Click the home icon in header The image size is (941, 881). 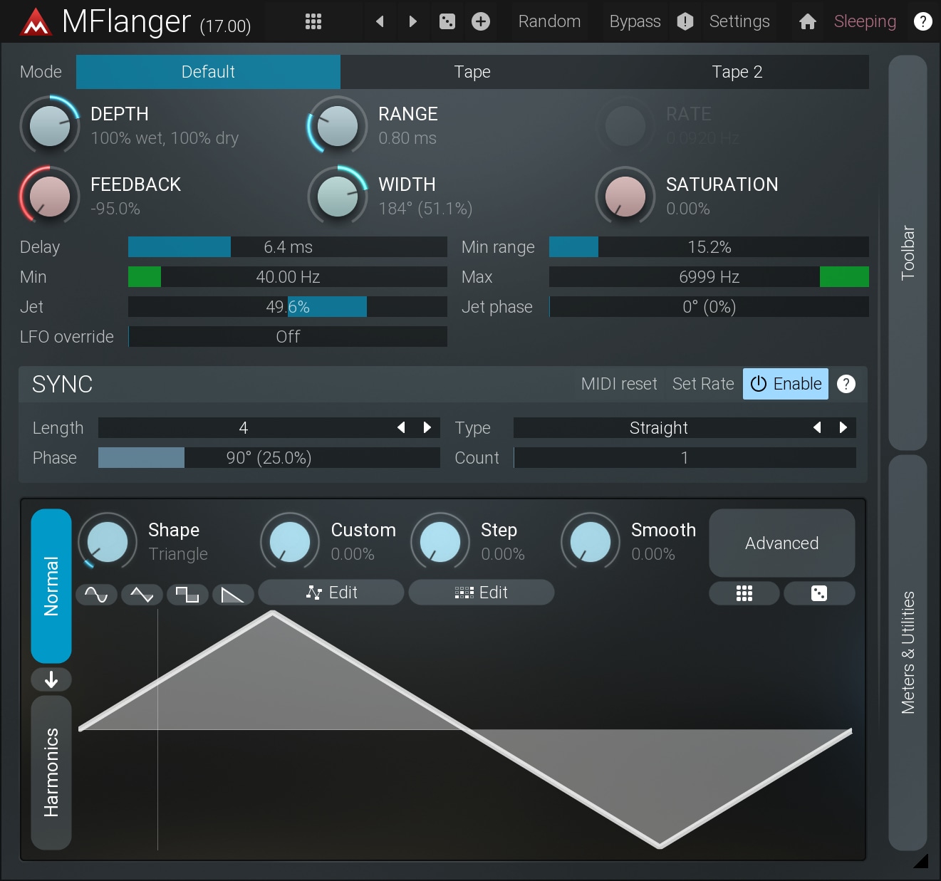pos(807,22)
